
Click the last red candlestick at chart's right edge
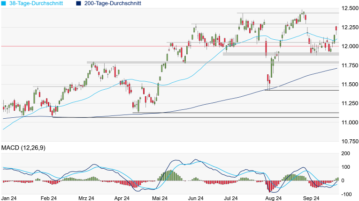(336, 29)
